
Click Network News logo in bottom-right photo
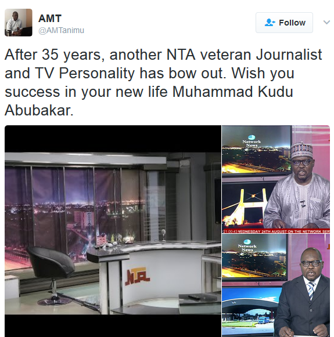click(x=247, y=246)
